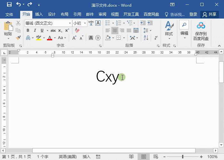Viewport: 224px width, 160px height.
Task: Click the borders icon
Action: pos(119,38)
